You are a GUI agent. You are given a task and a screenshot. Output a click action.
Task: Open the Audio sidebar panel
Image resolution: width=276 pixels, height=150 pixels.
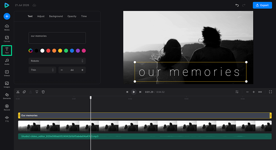tap(7, 62)
